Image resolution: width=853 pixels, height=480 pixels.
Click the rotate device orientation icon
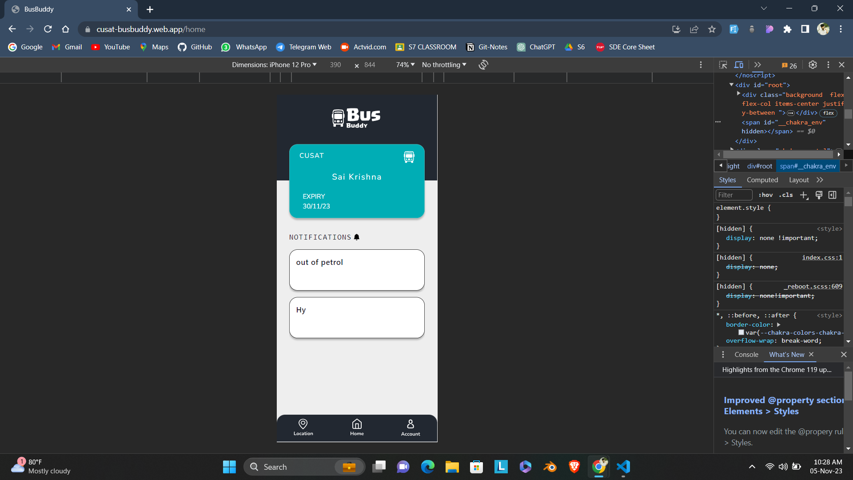click(483, 64)
